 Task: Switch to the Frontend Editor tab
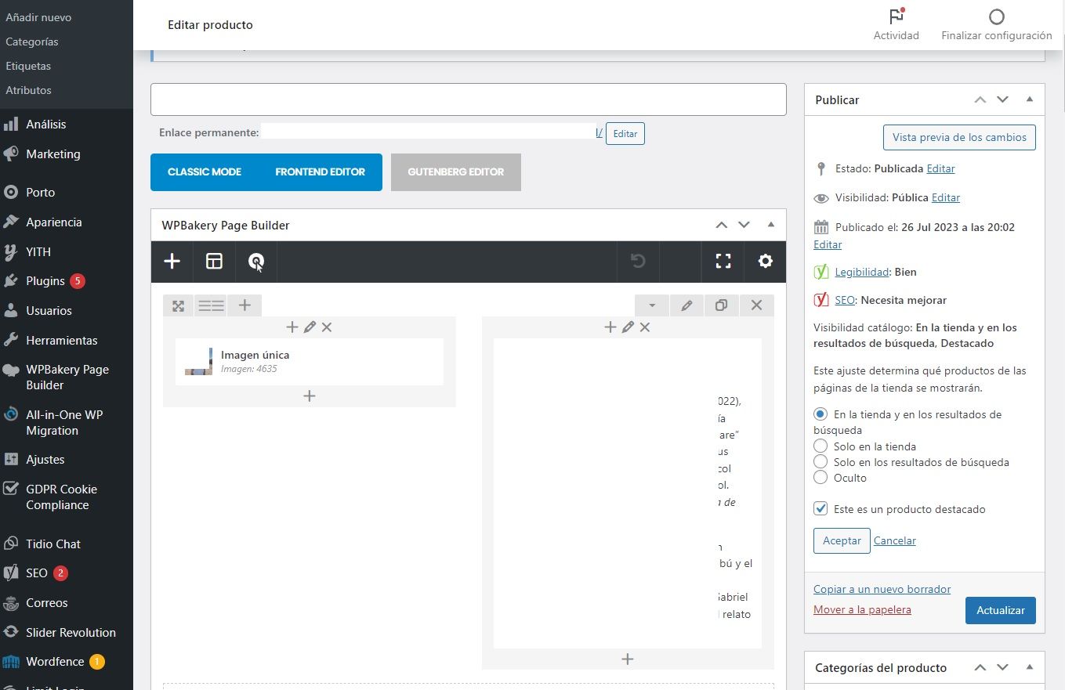[x=320, y=172]
